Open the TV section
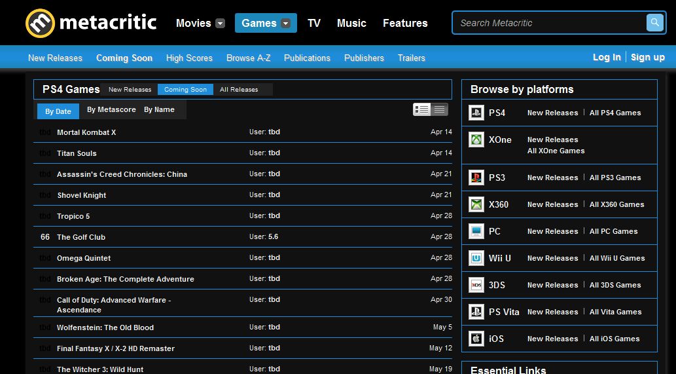This screenshot has height=374, width=676. (314, 23)
